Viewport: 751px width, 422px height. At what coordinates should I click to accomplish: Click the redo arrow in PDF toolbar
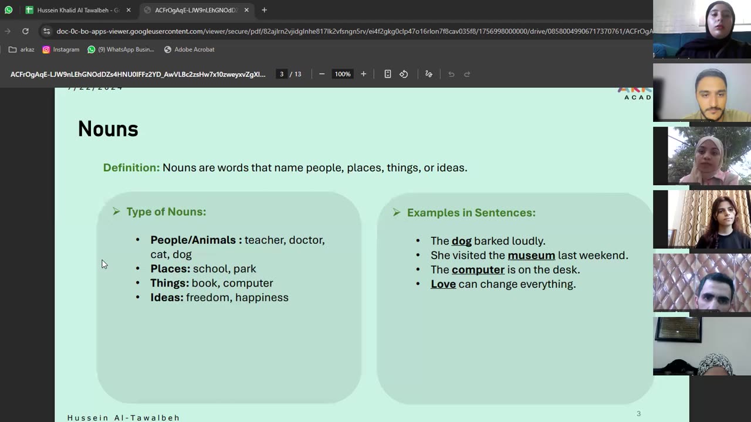pyautogui.click(x=467, y=74)
